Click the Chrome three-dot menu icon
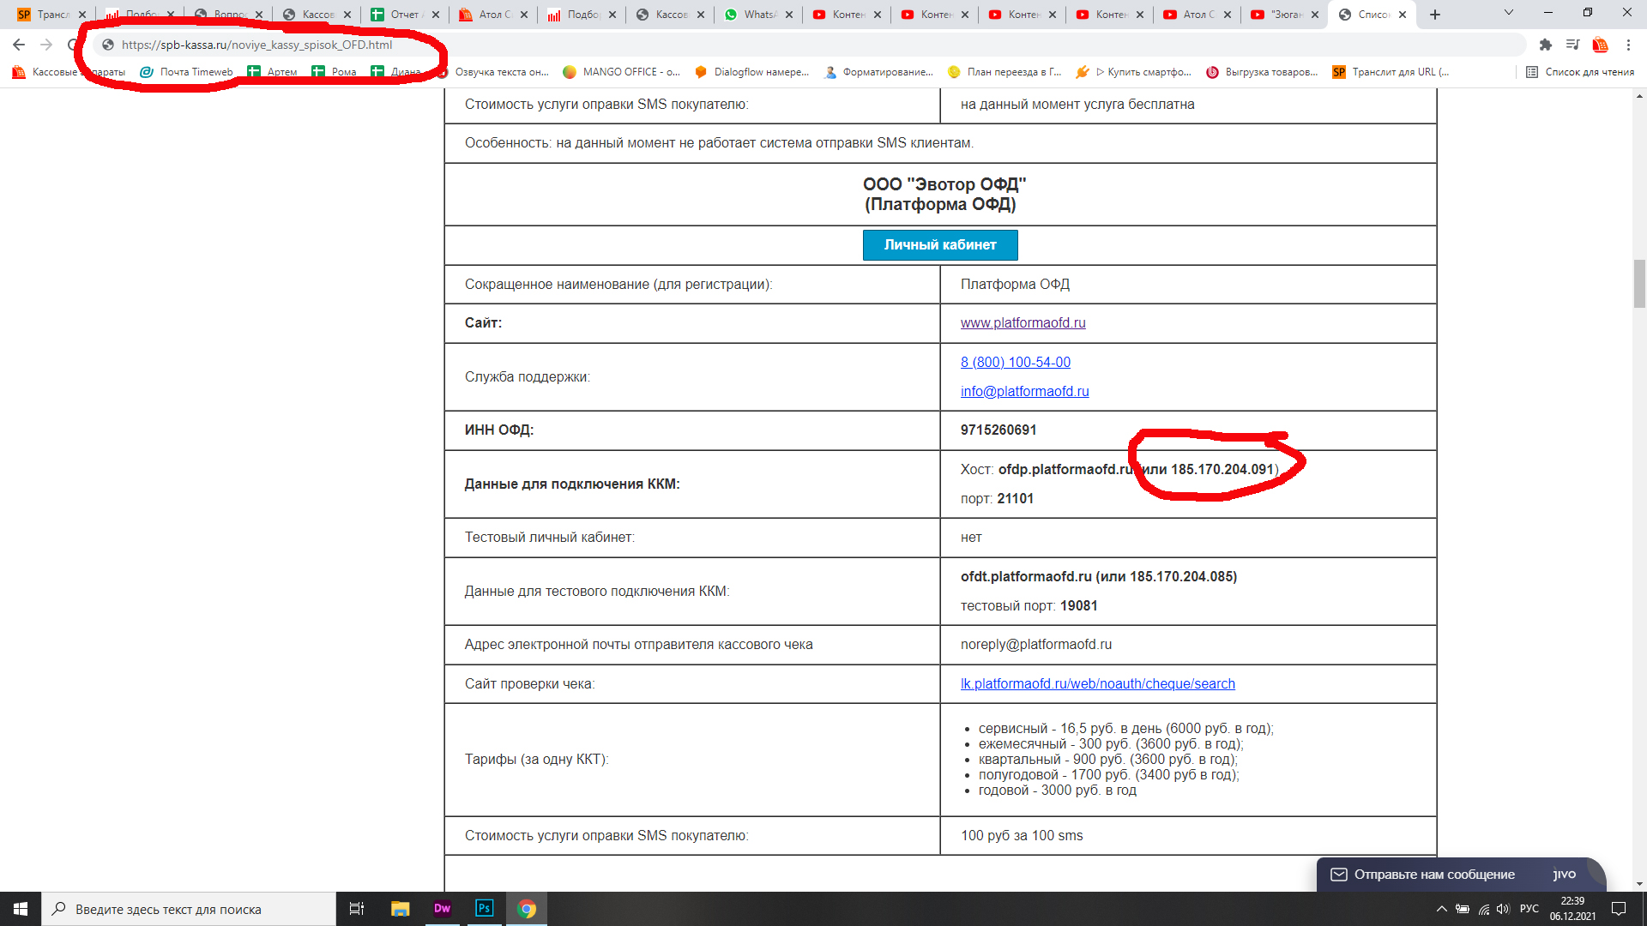This screenshot has height=926, width=1647. (1628, 45)
